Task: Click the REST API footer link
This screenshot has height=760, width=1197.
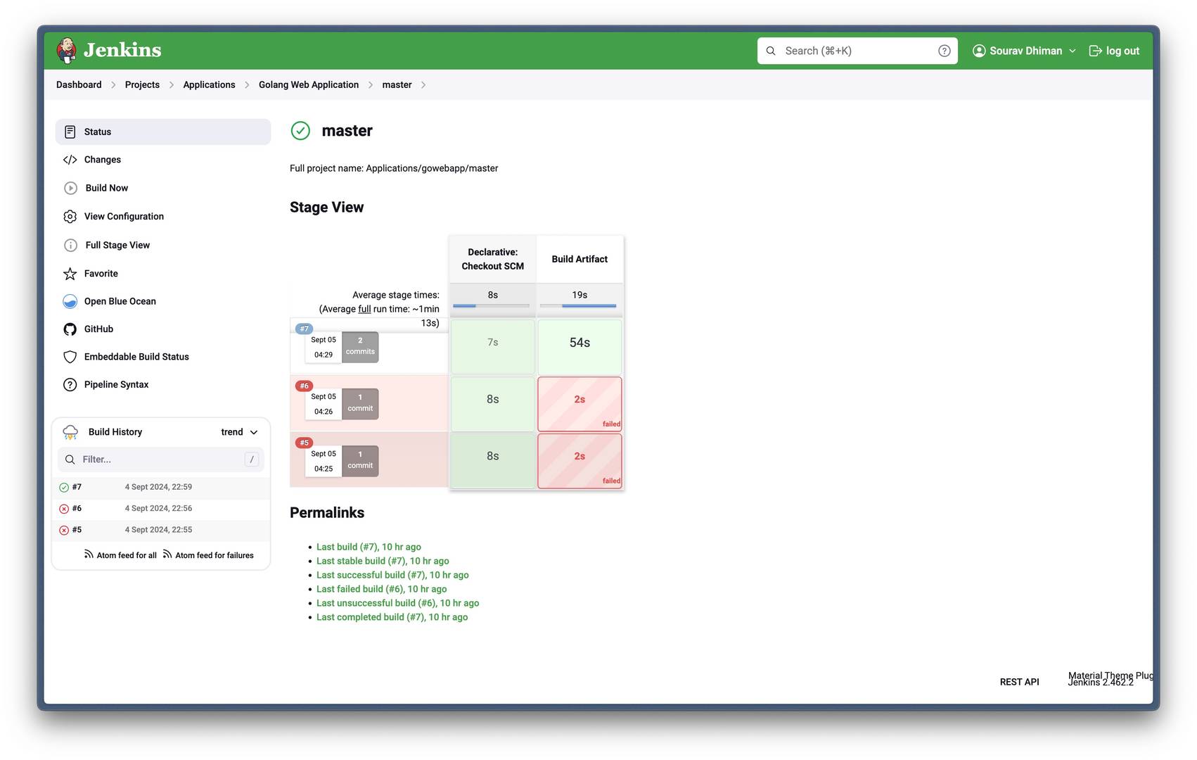Action: 1019,682
